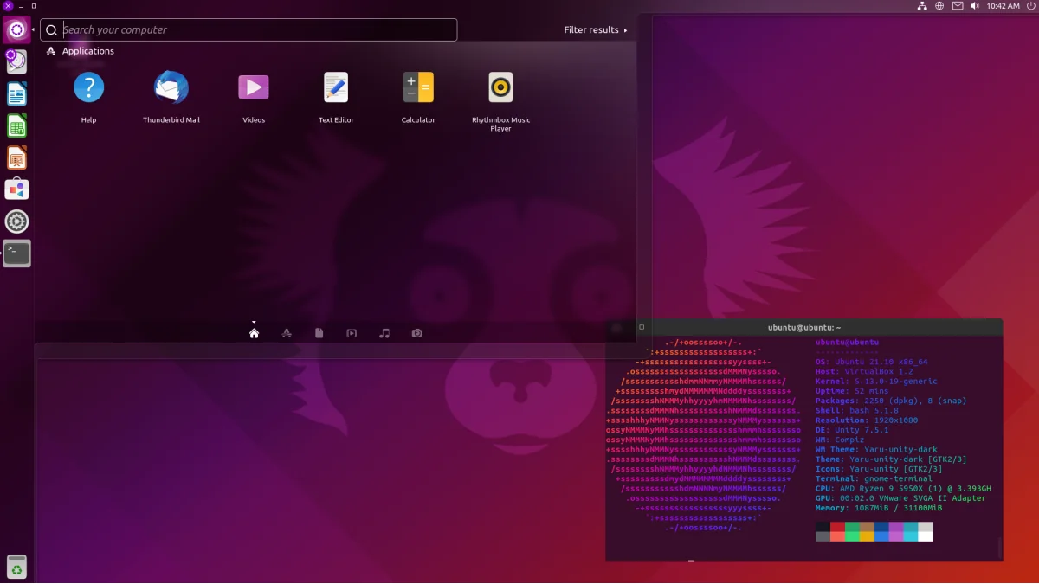Launch LibreOffice Impress from the launcher
This screenshot has height=584, width=1039.
[16, 157]
